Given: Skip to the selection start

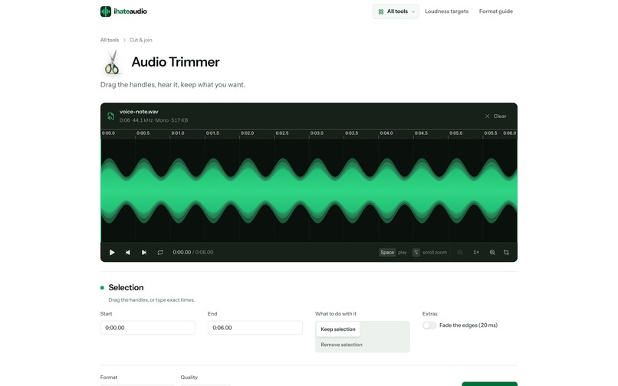Looking at the screenshot, I should (x=128, y=253).
